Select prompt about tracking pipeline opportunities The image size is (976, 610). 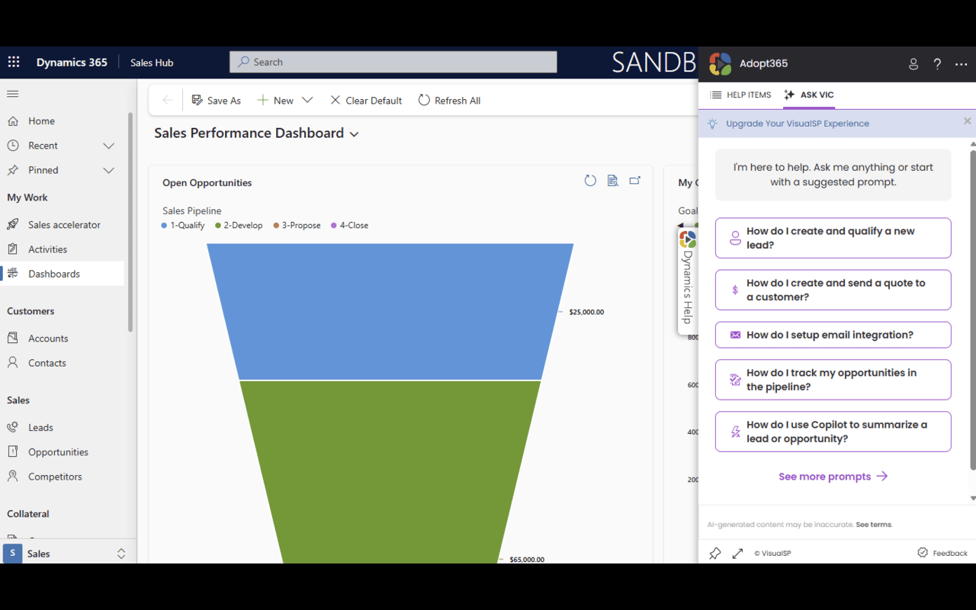(x=833, y=380)
